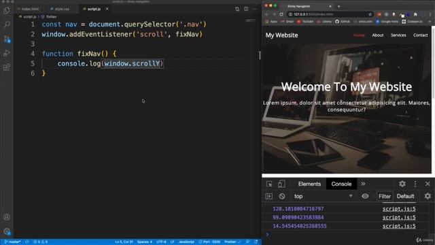The image size is (435, 245).
Task: Activate the inspect element picker in DevTools
Action: coord(269,184)
